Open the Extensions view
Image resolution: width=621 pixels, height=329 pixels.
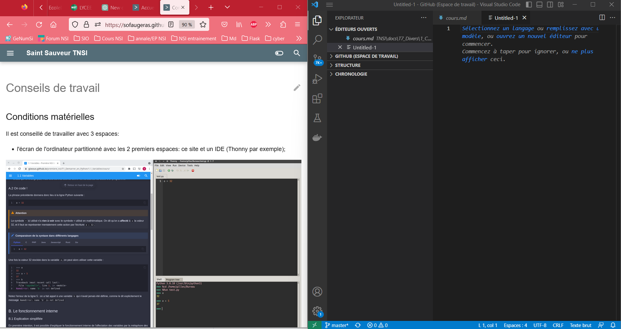(x=317, y=98)
